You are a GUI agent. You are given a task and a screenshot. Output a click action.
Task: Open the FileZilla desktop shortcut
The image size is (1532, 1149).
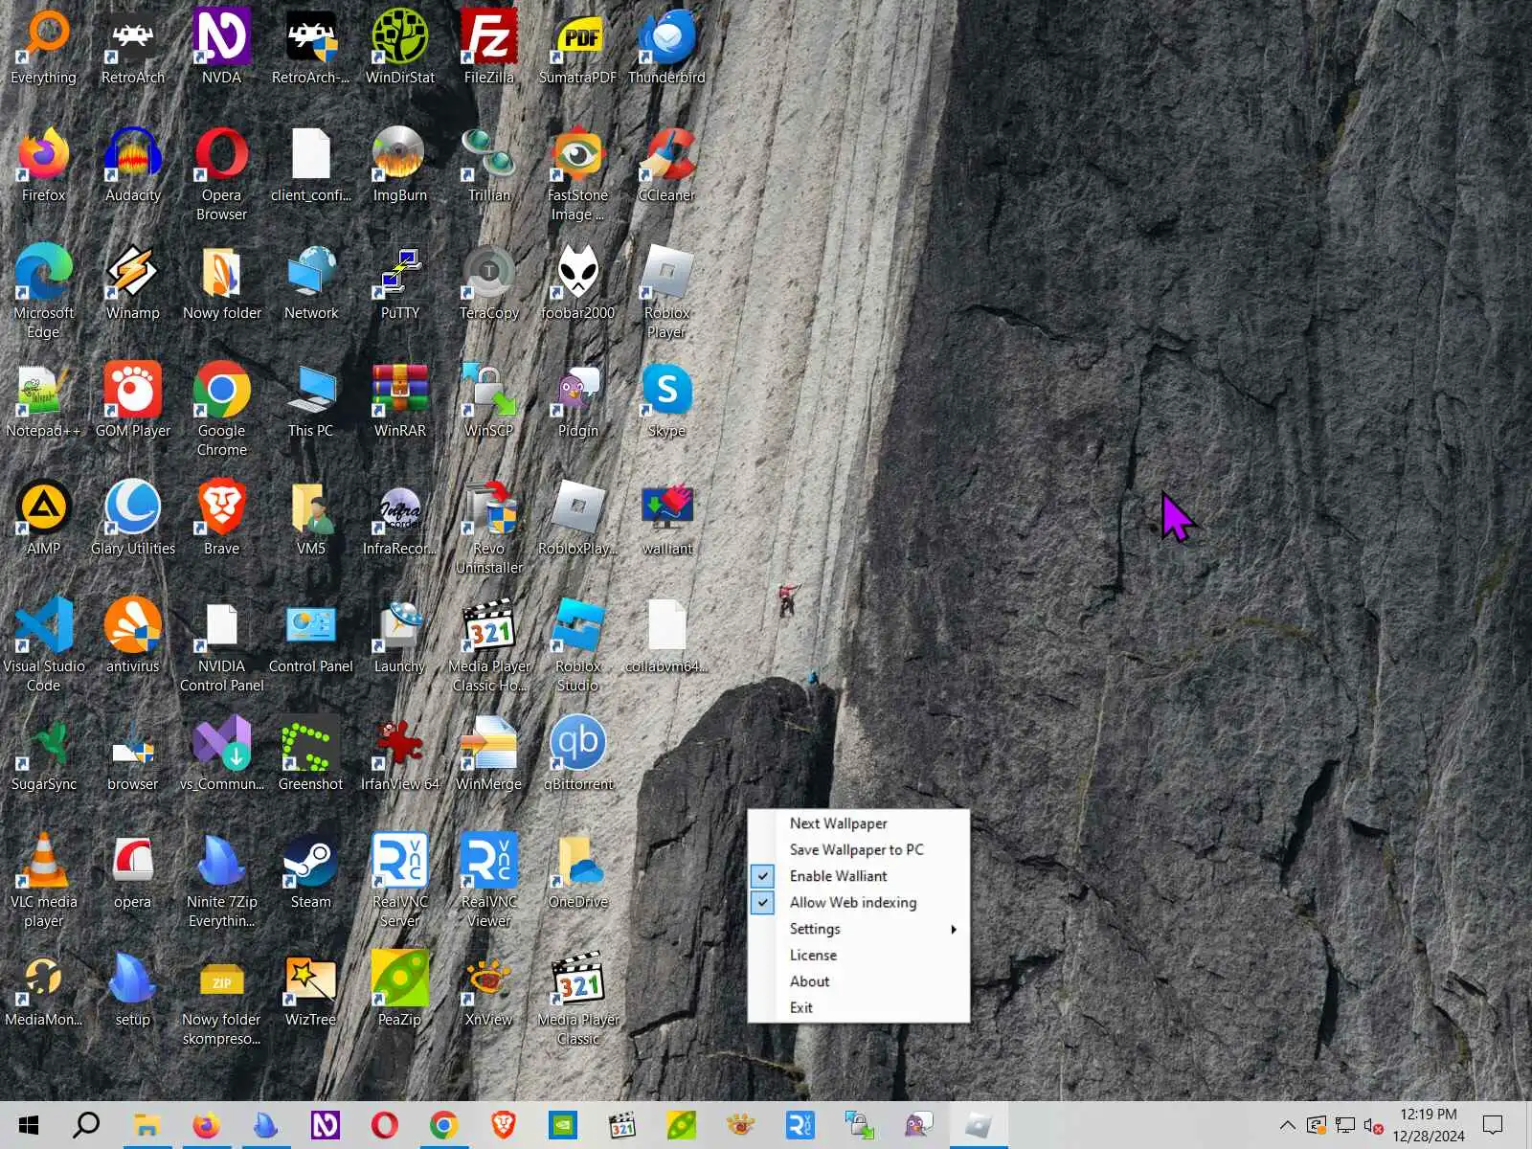(489, 46)
